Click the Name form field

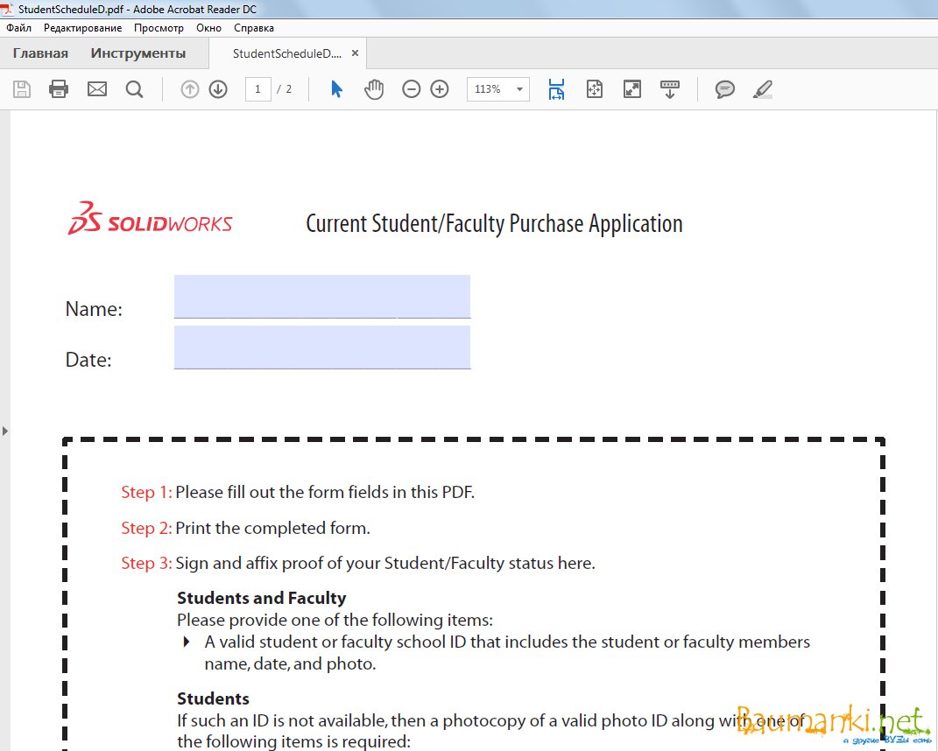point(321,297)
